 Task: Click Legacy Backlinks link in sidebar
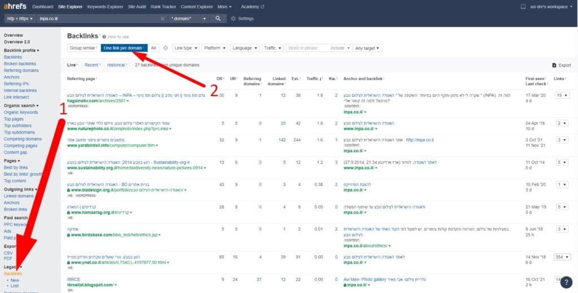point(13,273)
